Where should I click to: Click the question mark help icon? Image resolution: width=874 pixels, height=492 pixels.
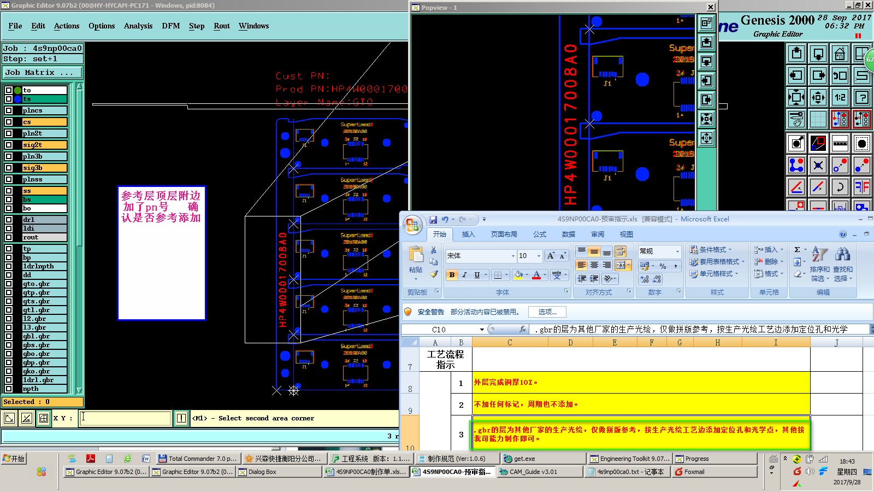[x=862, y=97]
